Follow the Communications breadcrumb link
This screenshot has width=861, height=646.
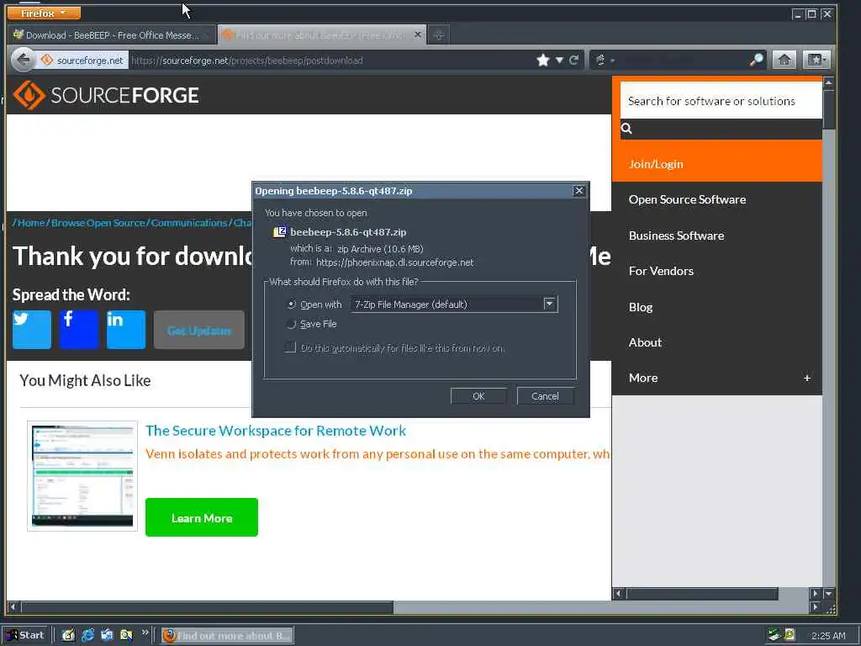188,222
